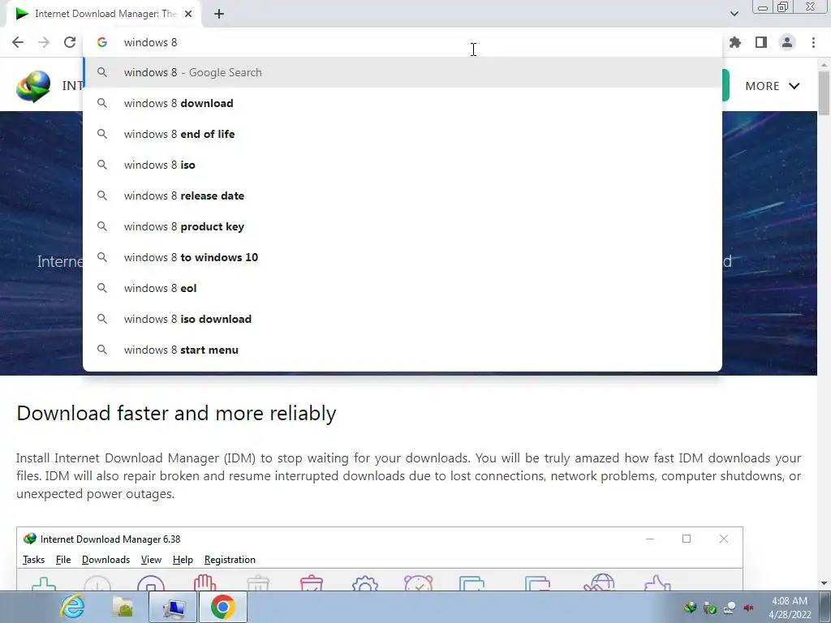The width and height of the screenshot is (831, 623).
Task: Choose 'windows 8 release date' suggestion
Action: pos(403,195)
